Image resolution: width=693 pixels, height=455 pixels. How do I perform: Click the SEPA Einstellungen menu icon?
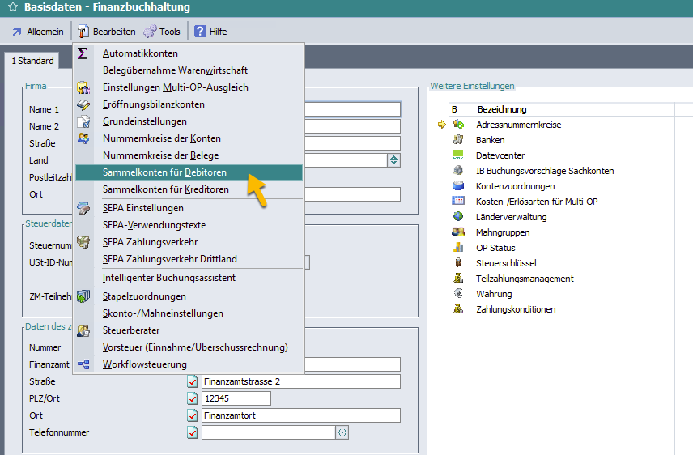click(83, 208)
